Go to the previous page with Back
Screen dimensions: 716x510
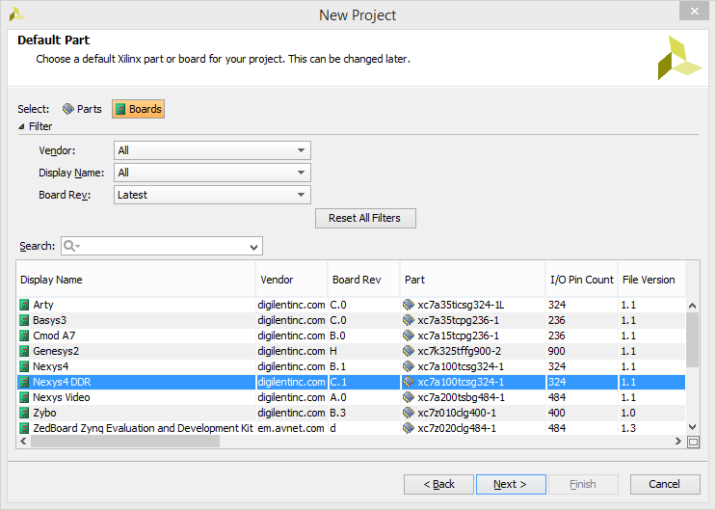(438, 484)
